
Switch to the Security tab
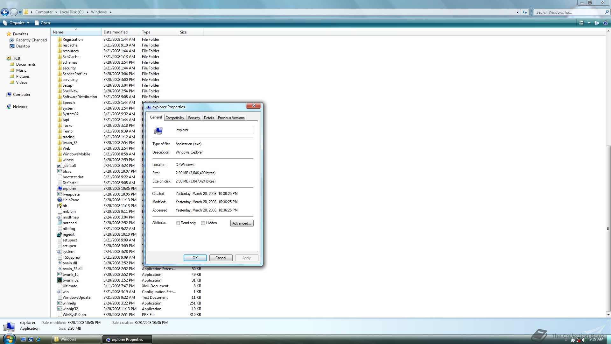click(194, 118)
